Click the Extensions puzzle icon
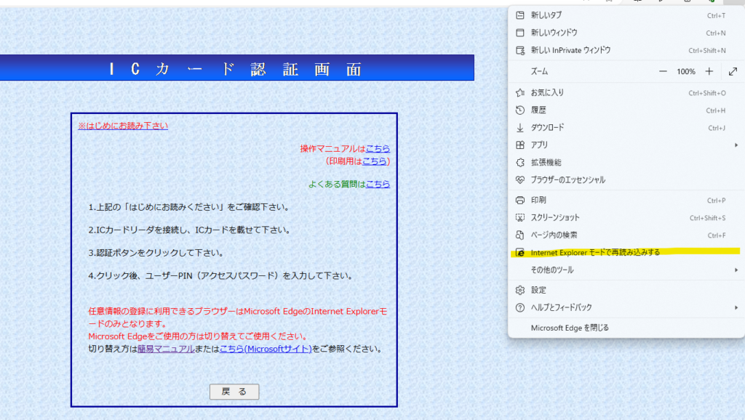The height and width of the screenshot is (420, 745). pos(519,163)
